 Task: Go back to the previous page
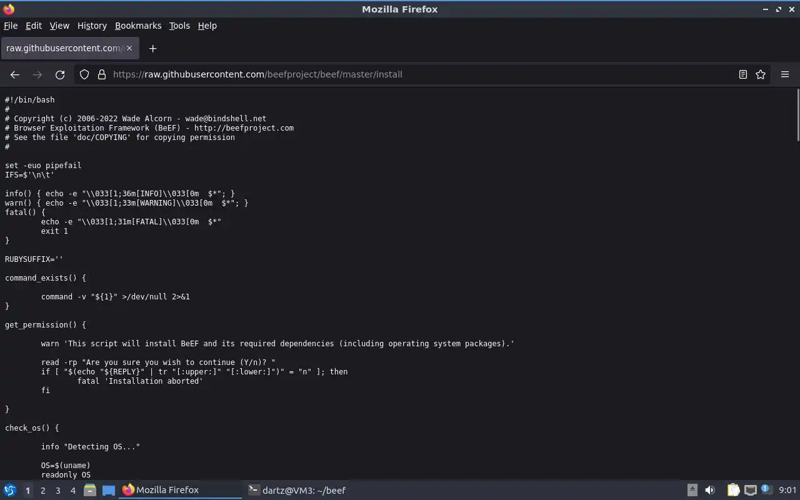click(x=15, y=74)
